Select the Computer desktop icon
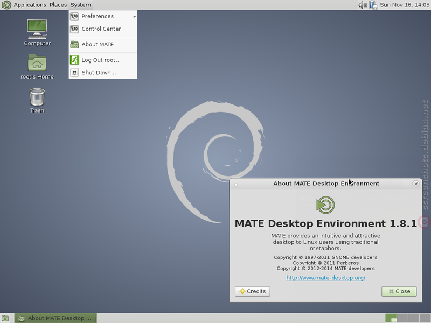The image size is (431, 323). point(37,32)
